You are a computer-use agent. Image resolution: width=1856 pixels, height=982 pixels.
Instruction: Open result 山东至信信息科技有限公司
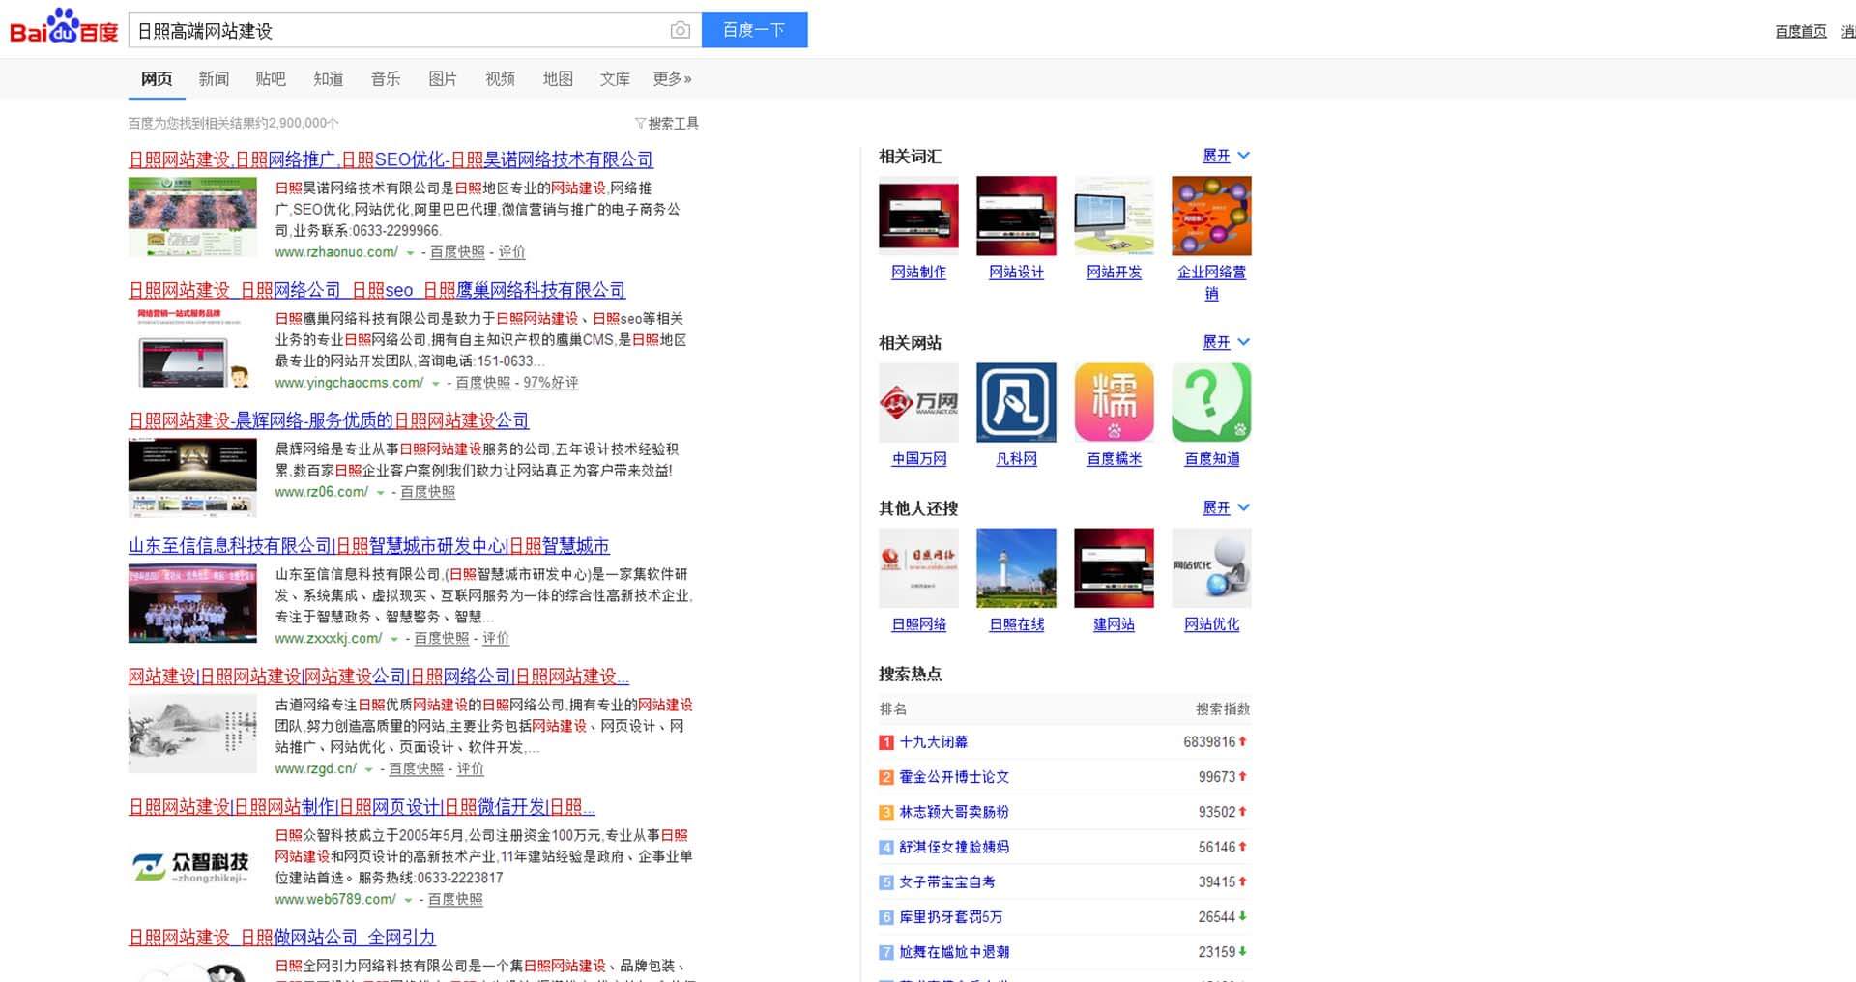369,545
